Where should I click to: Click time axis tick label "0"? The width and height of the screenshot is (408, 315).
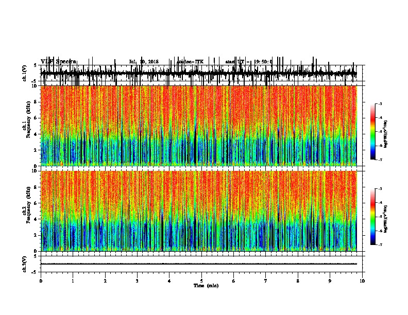click(41, 281)
